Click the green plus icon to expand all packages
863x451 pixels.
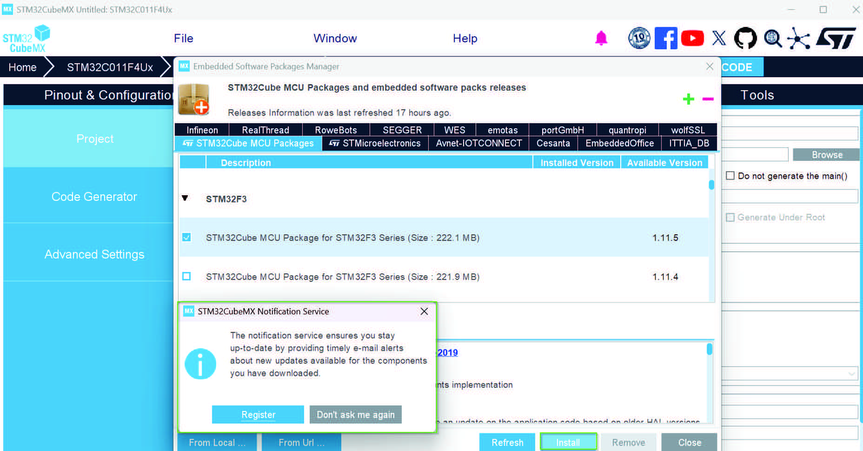coord(689,99)
